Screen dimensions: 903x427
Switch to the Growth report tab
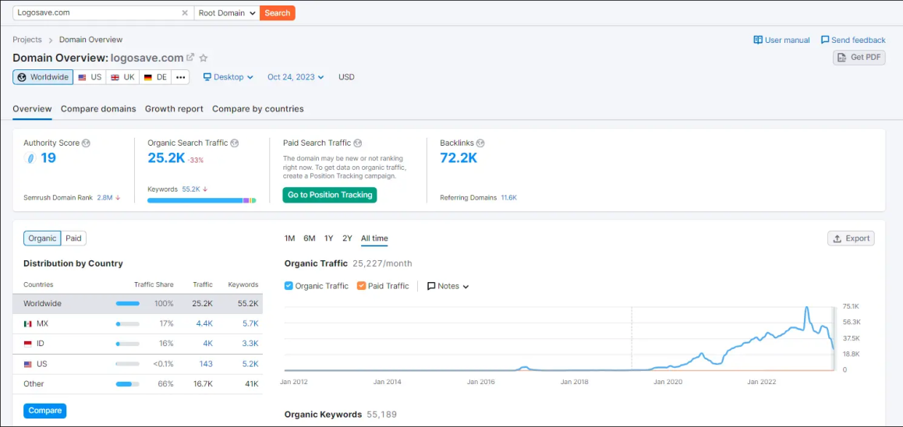pyautogui.click(x=174, y=109)
